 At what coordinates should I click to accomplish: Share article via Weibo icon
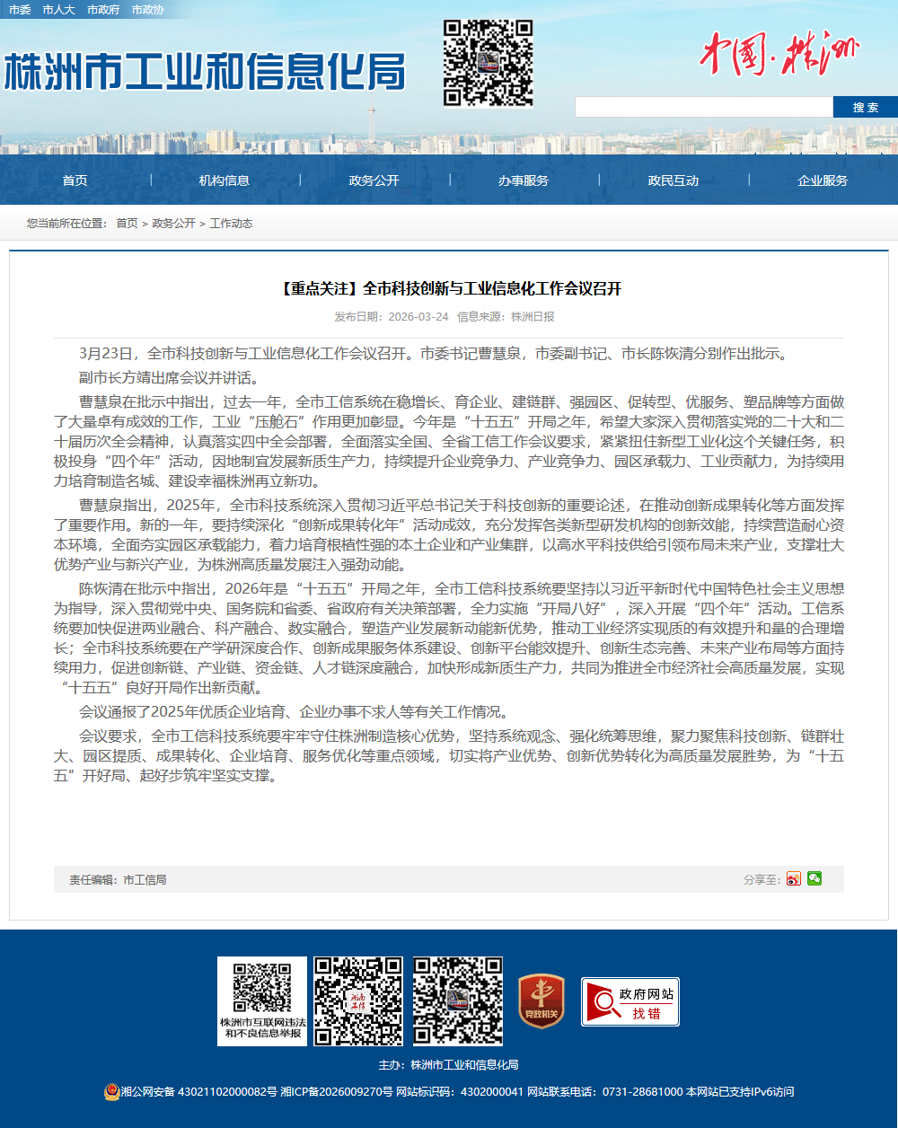coord(793,879)
